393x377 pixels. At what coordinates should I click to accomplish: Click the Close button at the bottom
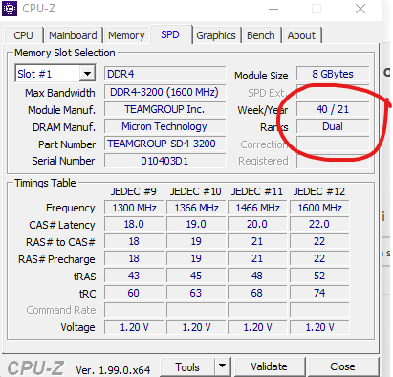pyautogui.click(x=342, y=366)
